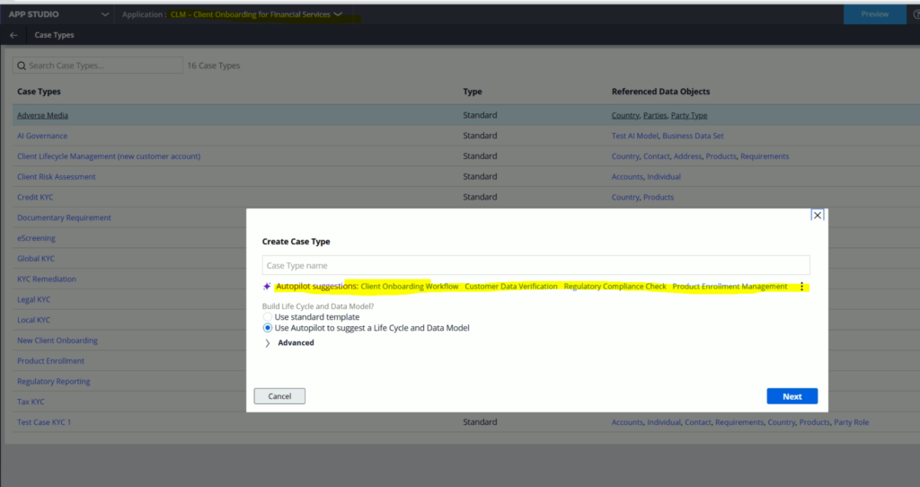920x487 pixels.
Task: Open the Application CLM selector dropdown
Action: pyautogui.click(x=338, y=14)
